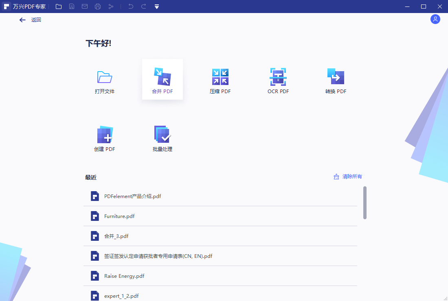Click 清除所有 to clear recent files

click(x=351, y=177)
